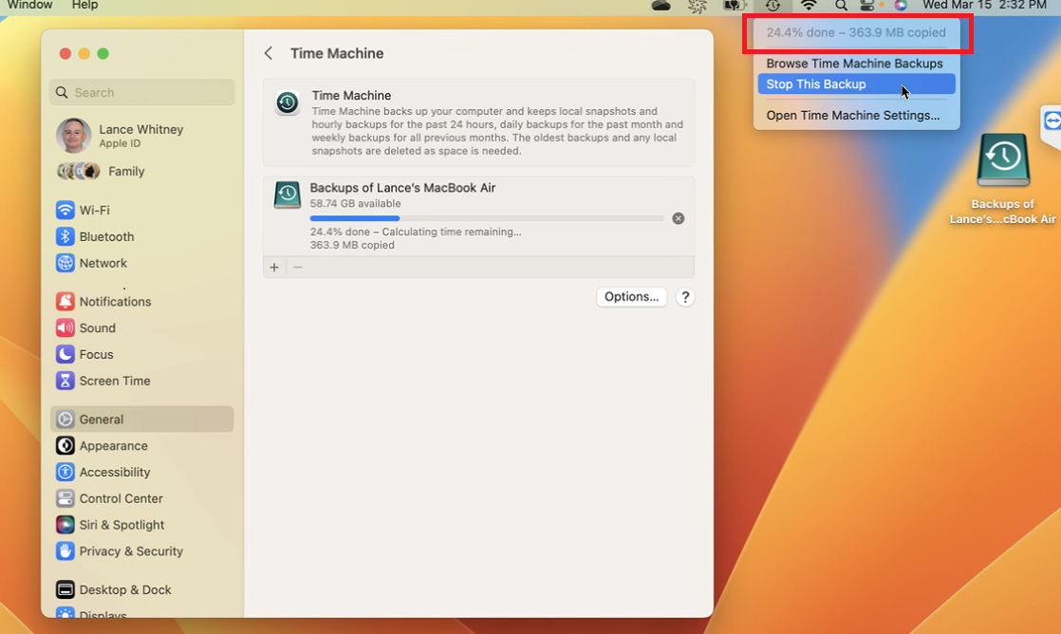Click the Time Machine icon in menu bar
The image size is (1061, 634).
pos(773,7)
